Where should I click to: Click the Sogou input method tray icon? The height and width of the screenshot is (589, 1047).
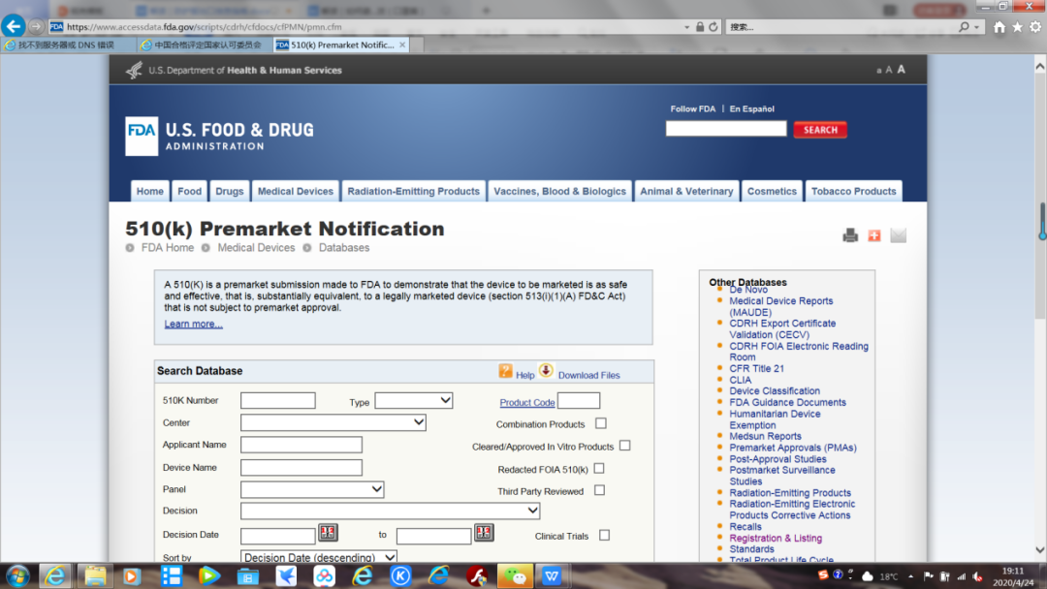(x=823, y=575)
